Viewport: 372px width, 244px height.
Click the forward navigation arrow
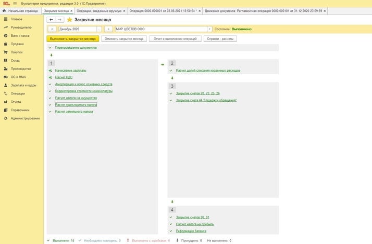[x=59, y=20]
